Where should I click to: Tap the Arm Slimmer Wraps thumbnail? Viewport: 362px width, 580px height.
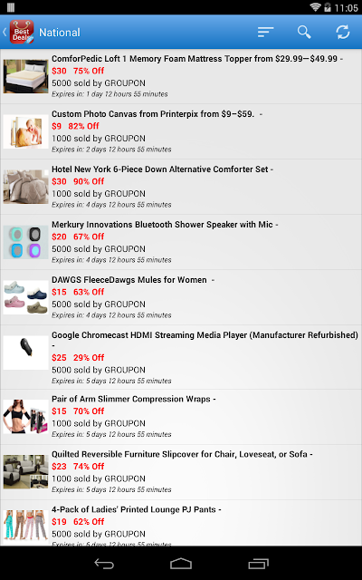tap(26, 417)
